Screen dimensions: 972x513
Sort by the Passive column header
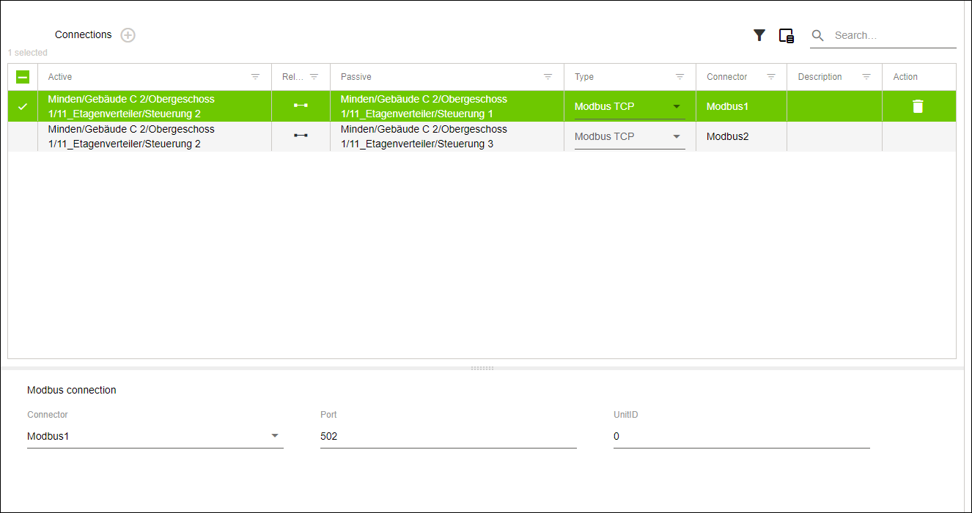[x=356, y=77]
